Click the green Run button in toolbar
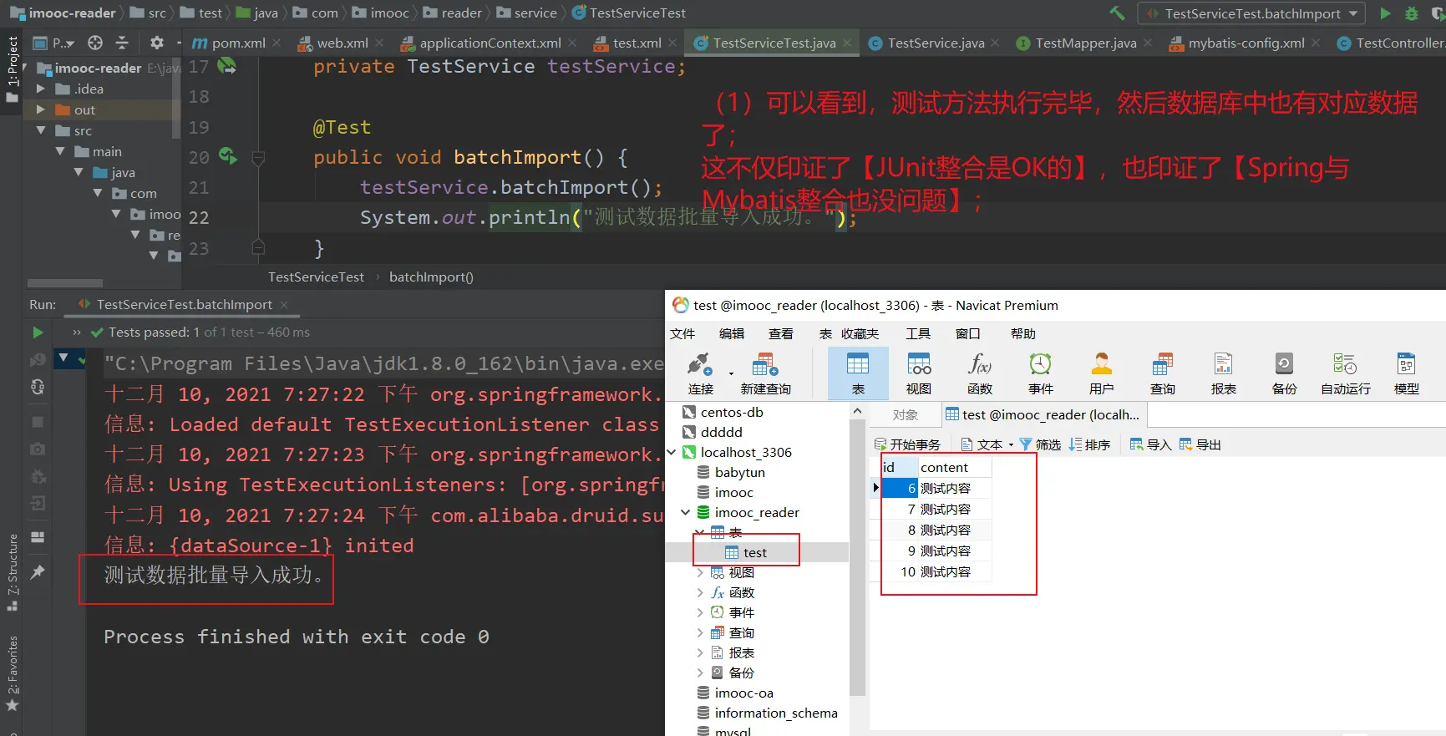 1385,13
